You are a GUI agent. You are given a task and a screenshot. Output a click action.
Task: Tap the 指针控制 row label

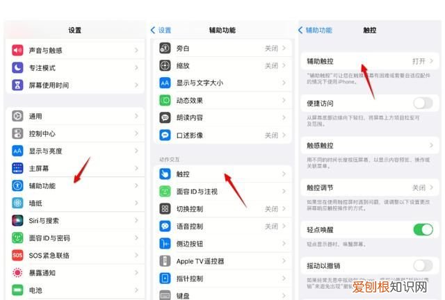point(190,278)
